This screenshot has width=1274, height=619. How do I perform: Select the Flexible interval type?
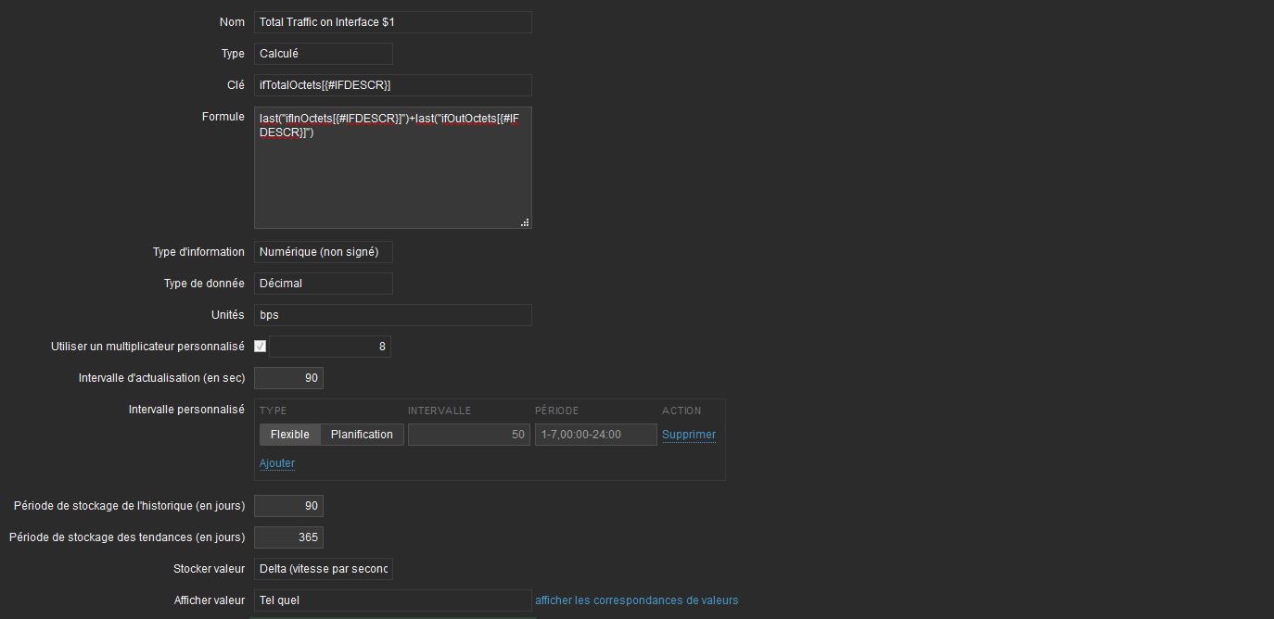[290, 435]
